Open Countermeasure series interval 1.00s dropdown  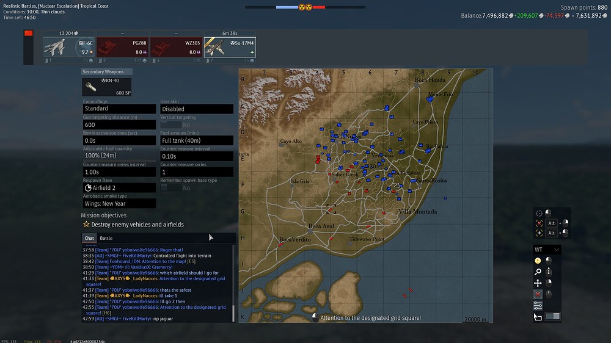(119, 171)
